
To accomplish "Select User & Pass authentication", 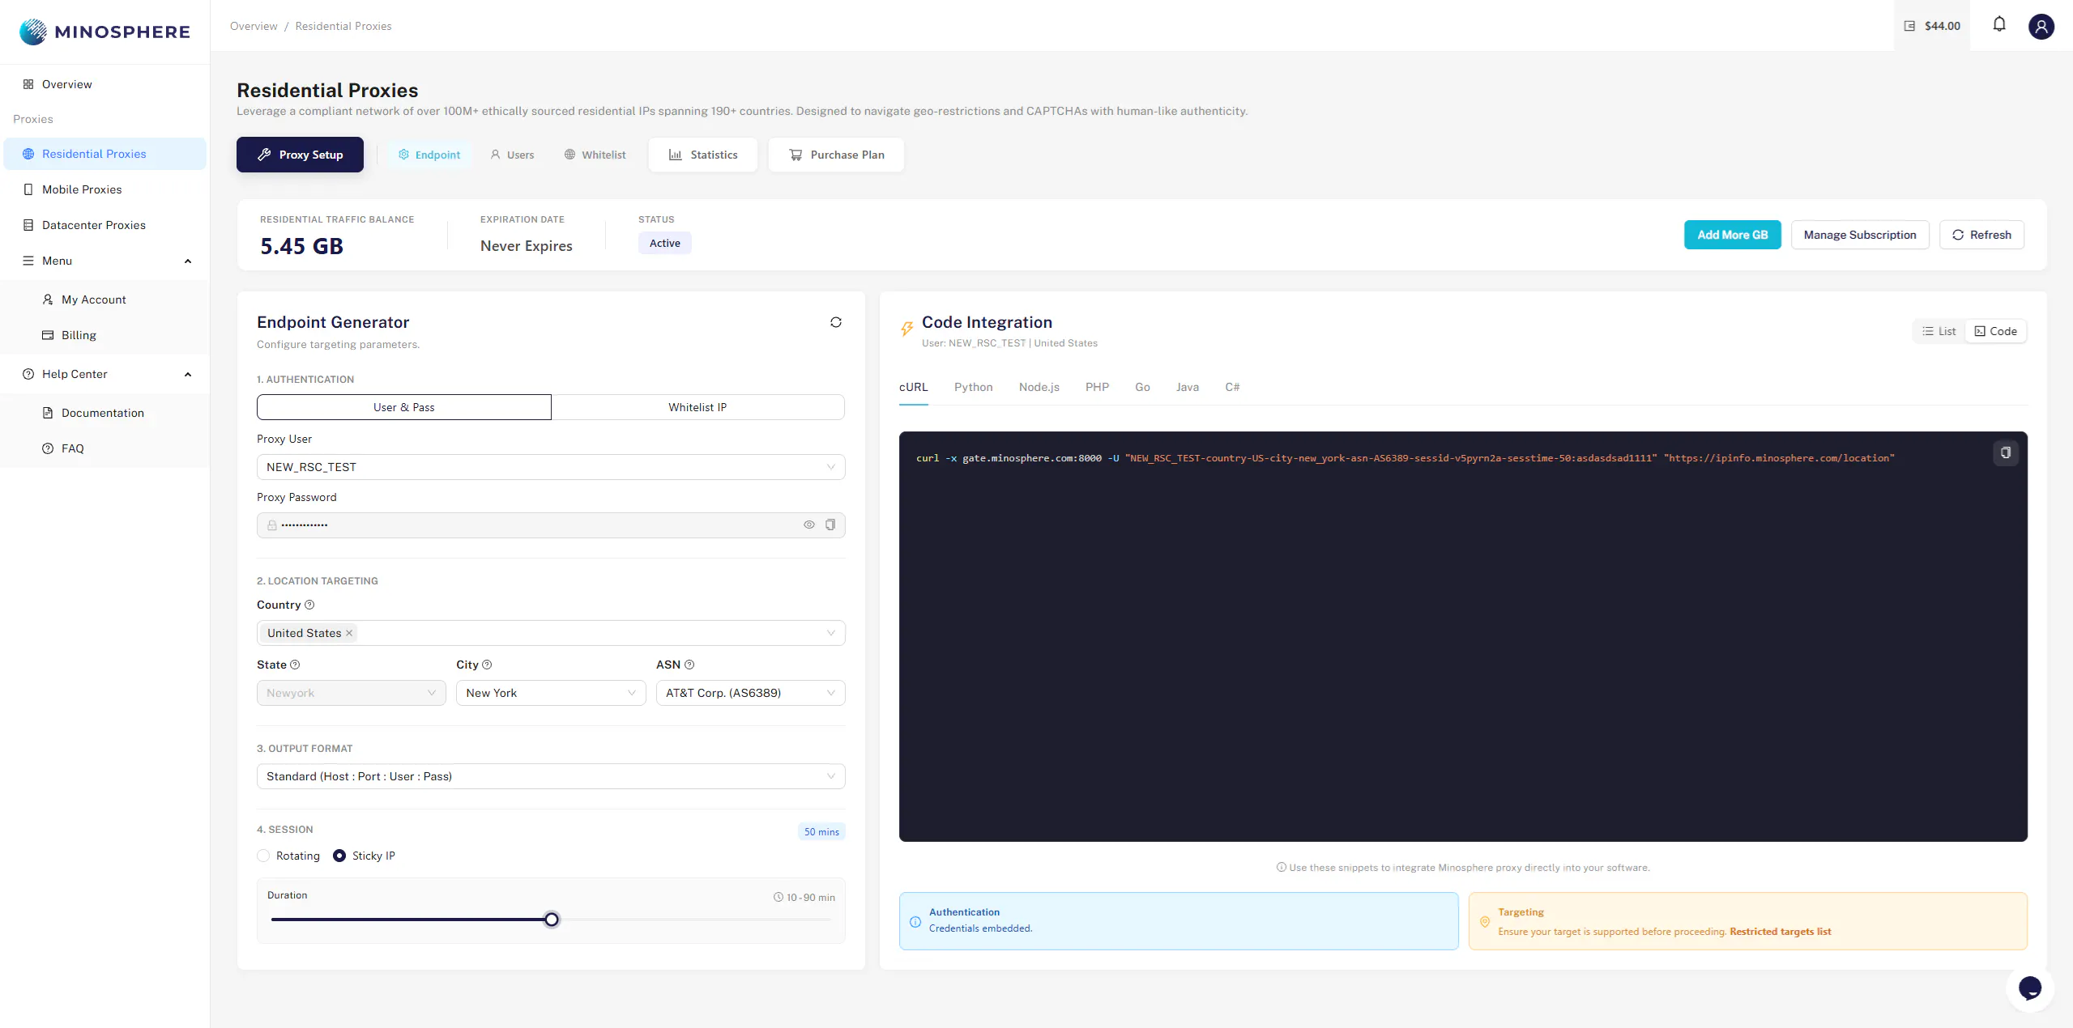I will [404, 407].
